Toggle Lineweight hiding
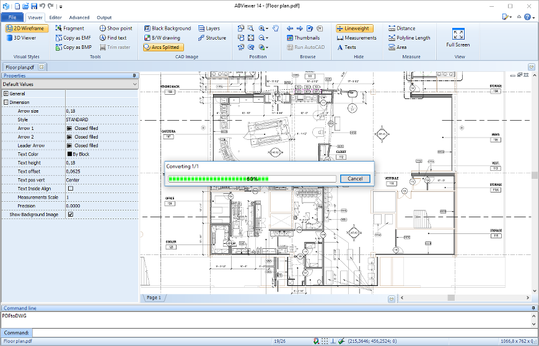 click(354, 28)
